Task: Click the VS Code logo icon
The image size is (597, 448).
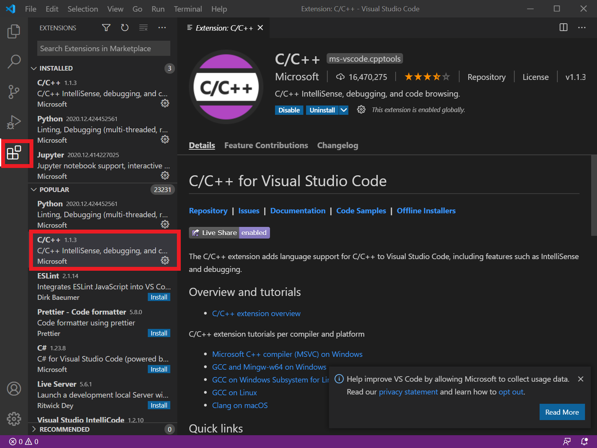Action: 10,9
